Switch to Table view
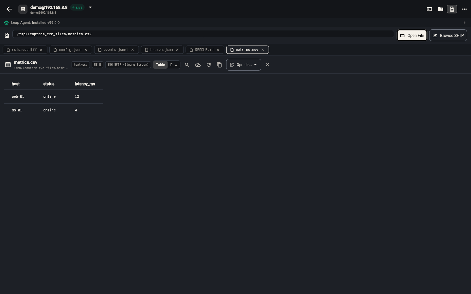Image resolution: width=471 pixels, height=294 pixels. 160,65
